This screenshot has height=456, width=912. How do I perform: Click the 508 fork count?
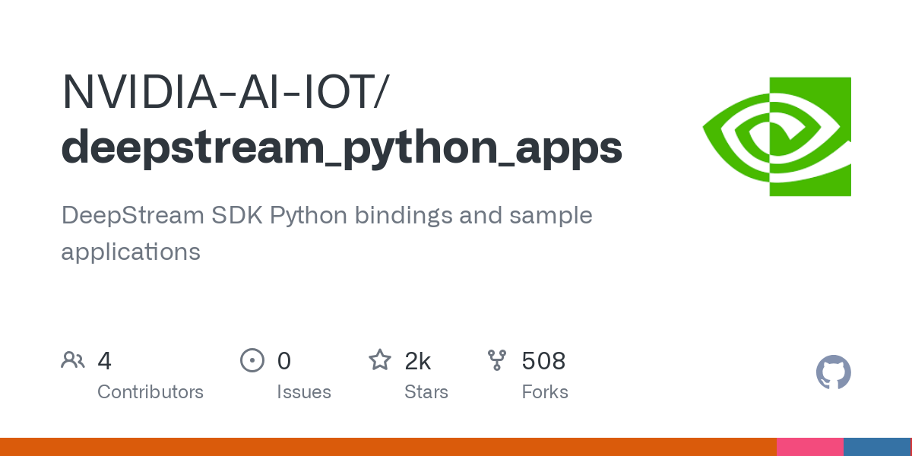coord(543,361)
